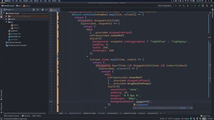Select package.json in the project tree
214x120 pixels.
(x=14, y=34)
